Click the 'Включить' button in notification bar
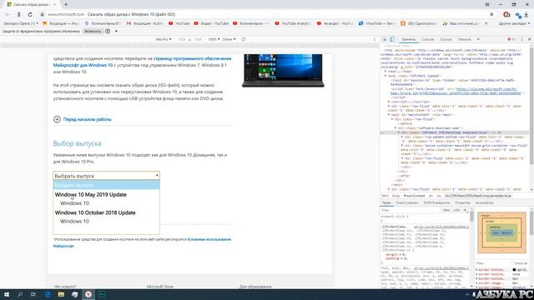The image size is (534, 300). (93, 31)
